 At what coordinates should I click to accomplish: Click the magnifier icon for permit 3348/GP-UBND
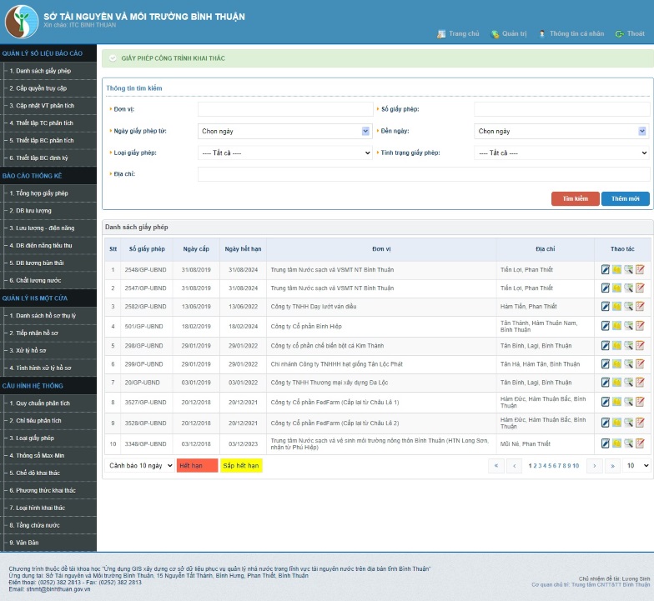(629, 444)
